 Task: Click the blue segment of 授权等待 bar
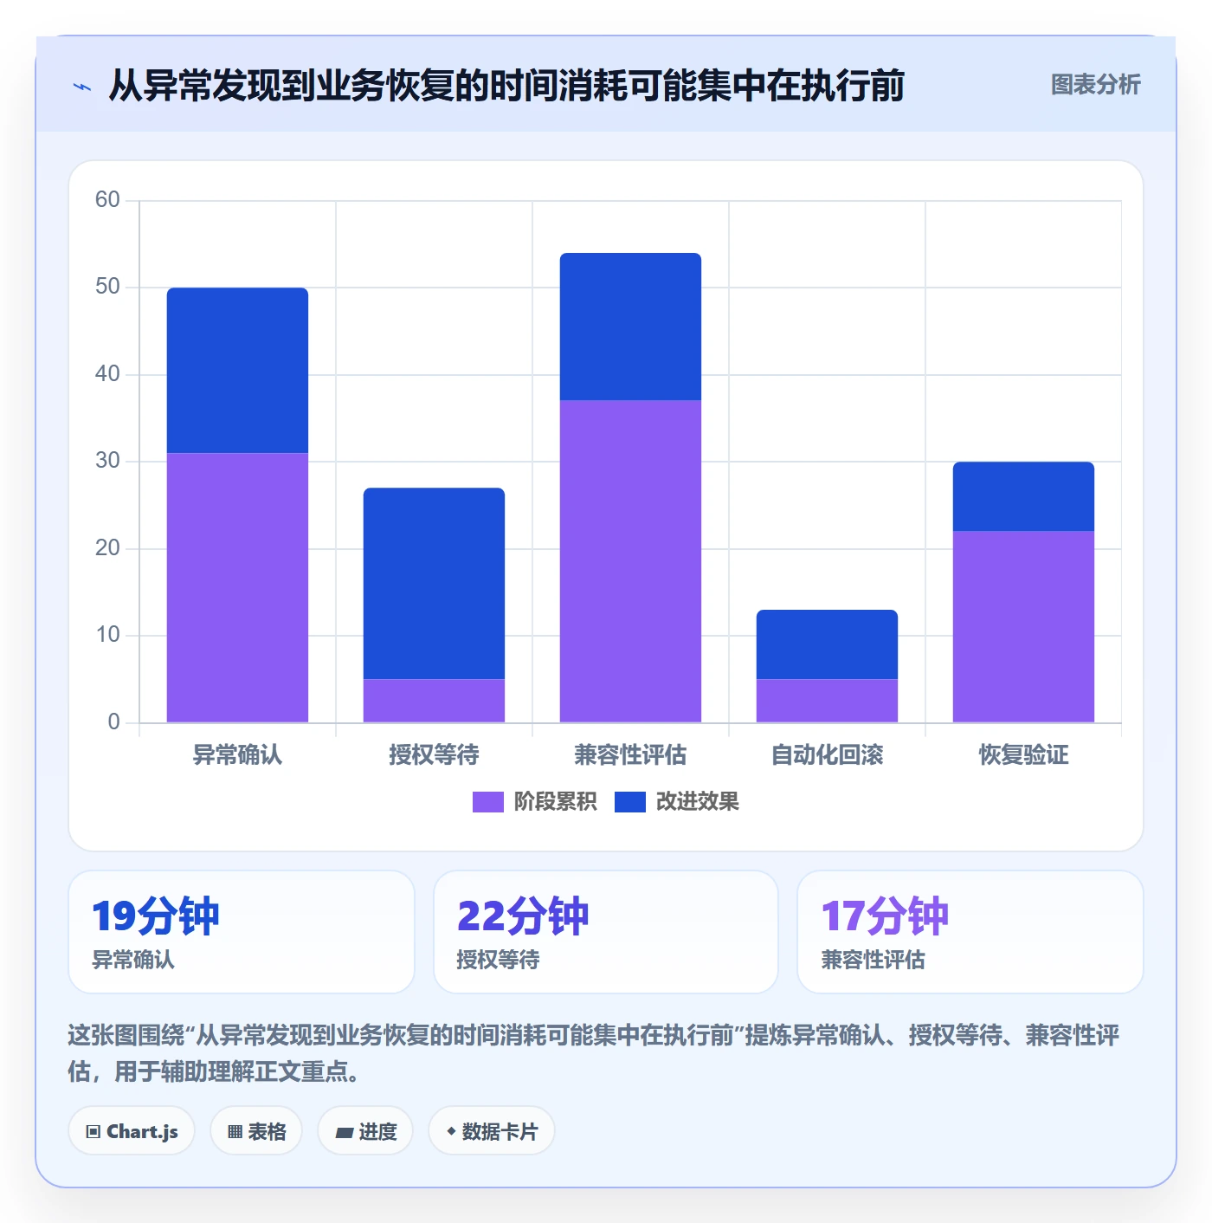tap(434, 583)
